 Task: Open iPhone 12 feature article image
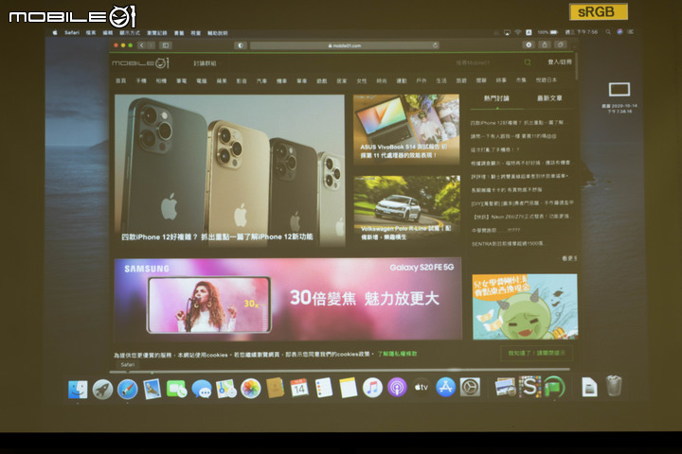pos(229,170)
